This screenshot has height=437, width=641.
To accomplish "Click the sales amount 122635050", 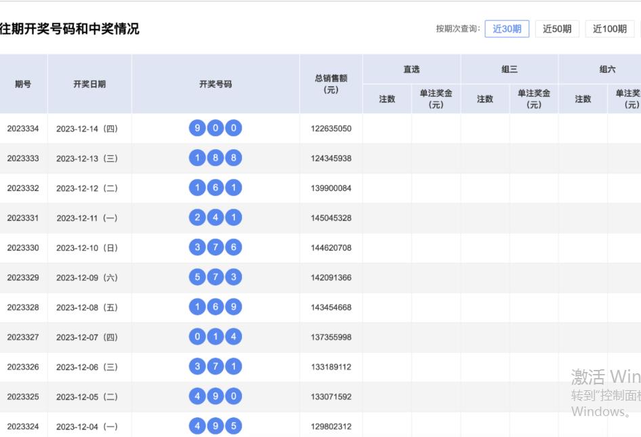I will (x=331, y=128).
